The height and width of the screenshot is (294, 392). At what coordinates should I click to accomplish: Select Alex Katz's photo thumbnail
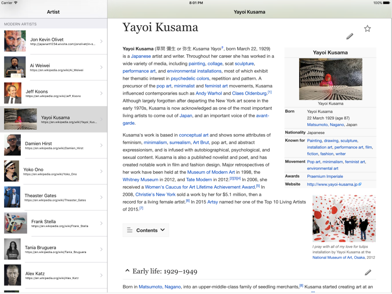click(13, 275)
